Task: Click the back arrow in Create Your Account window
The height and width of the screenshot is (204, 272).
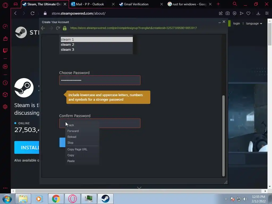Action: tap(43, 28)
